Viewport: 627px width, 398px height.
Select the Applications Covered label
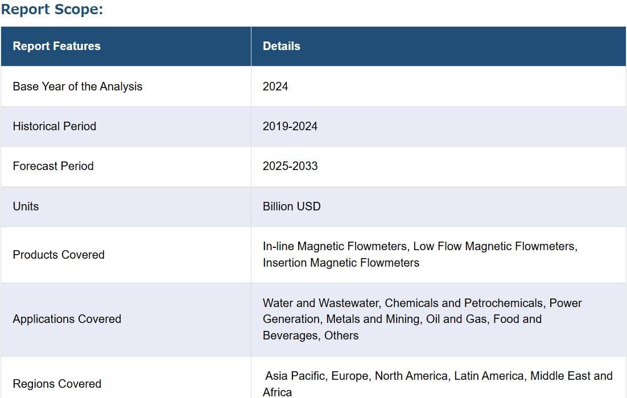(x=67, y=319)
